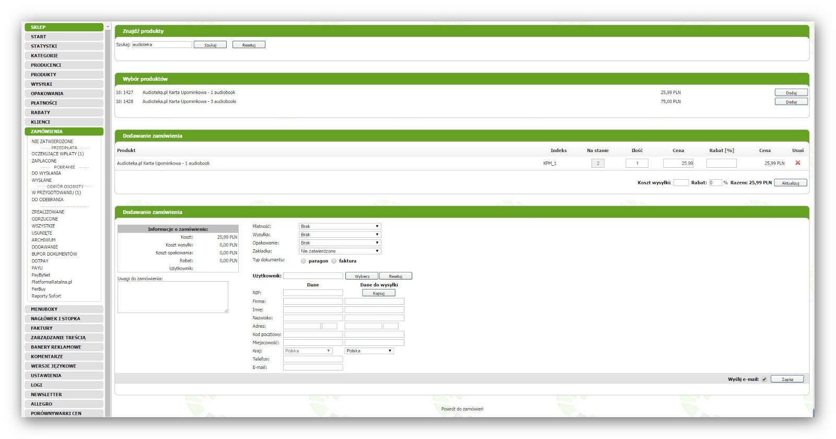Open PRODUCENCI section
The width and height of the screenshot is (836, 439).
click(64, 65)
